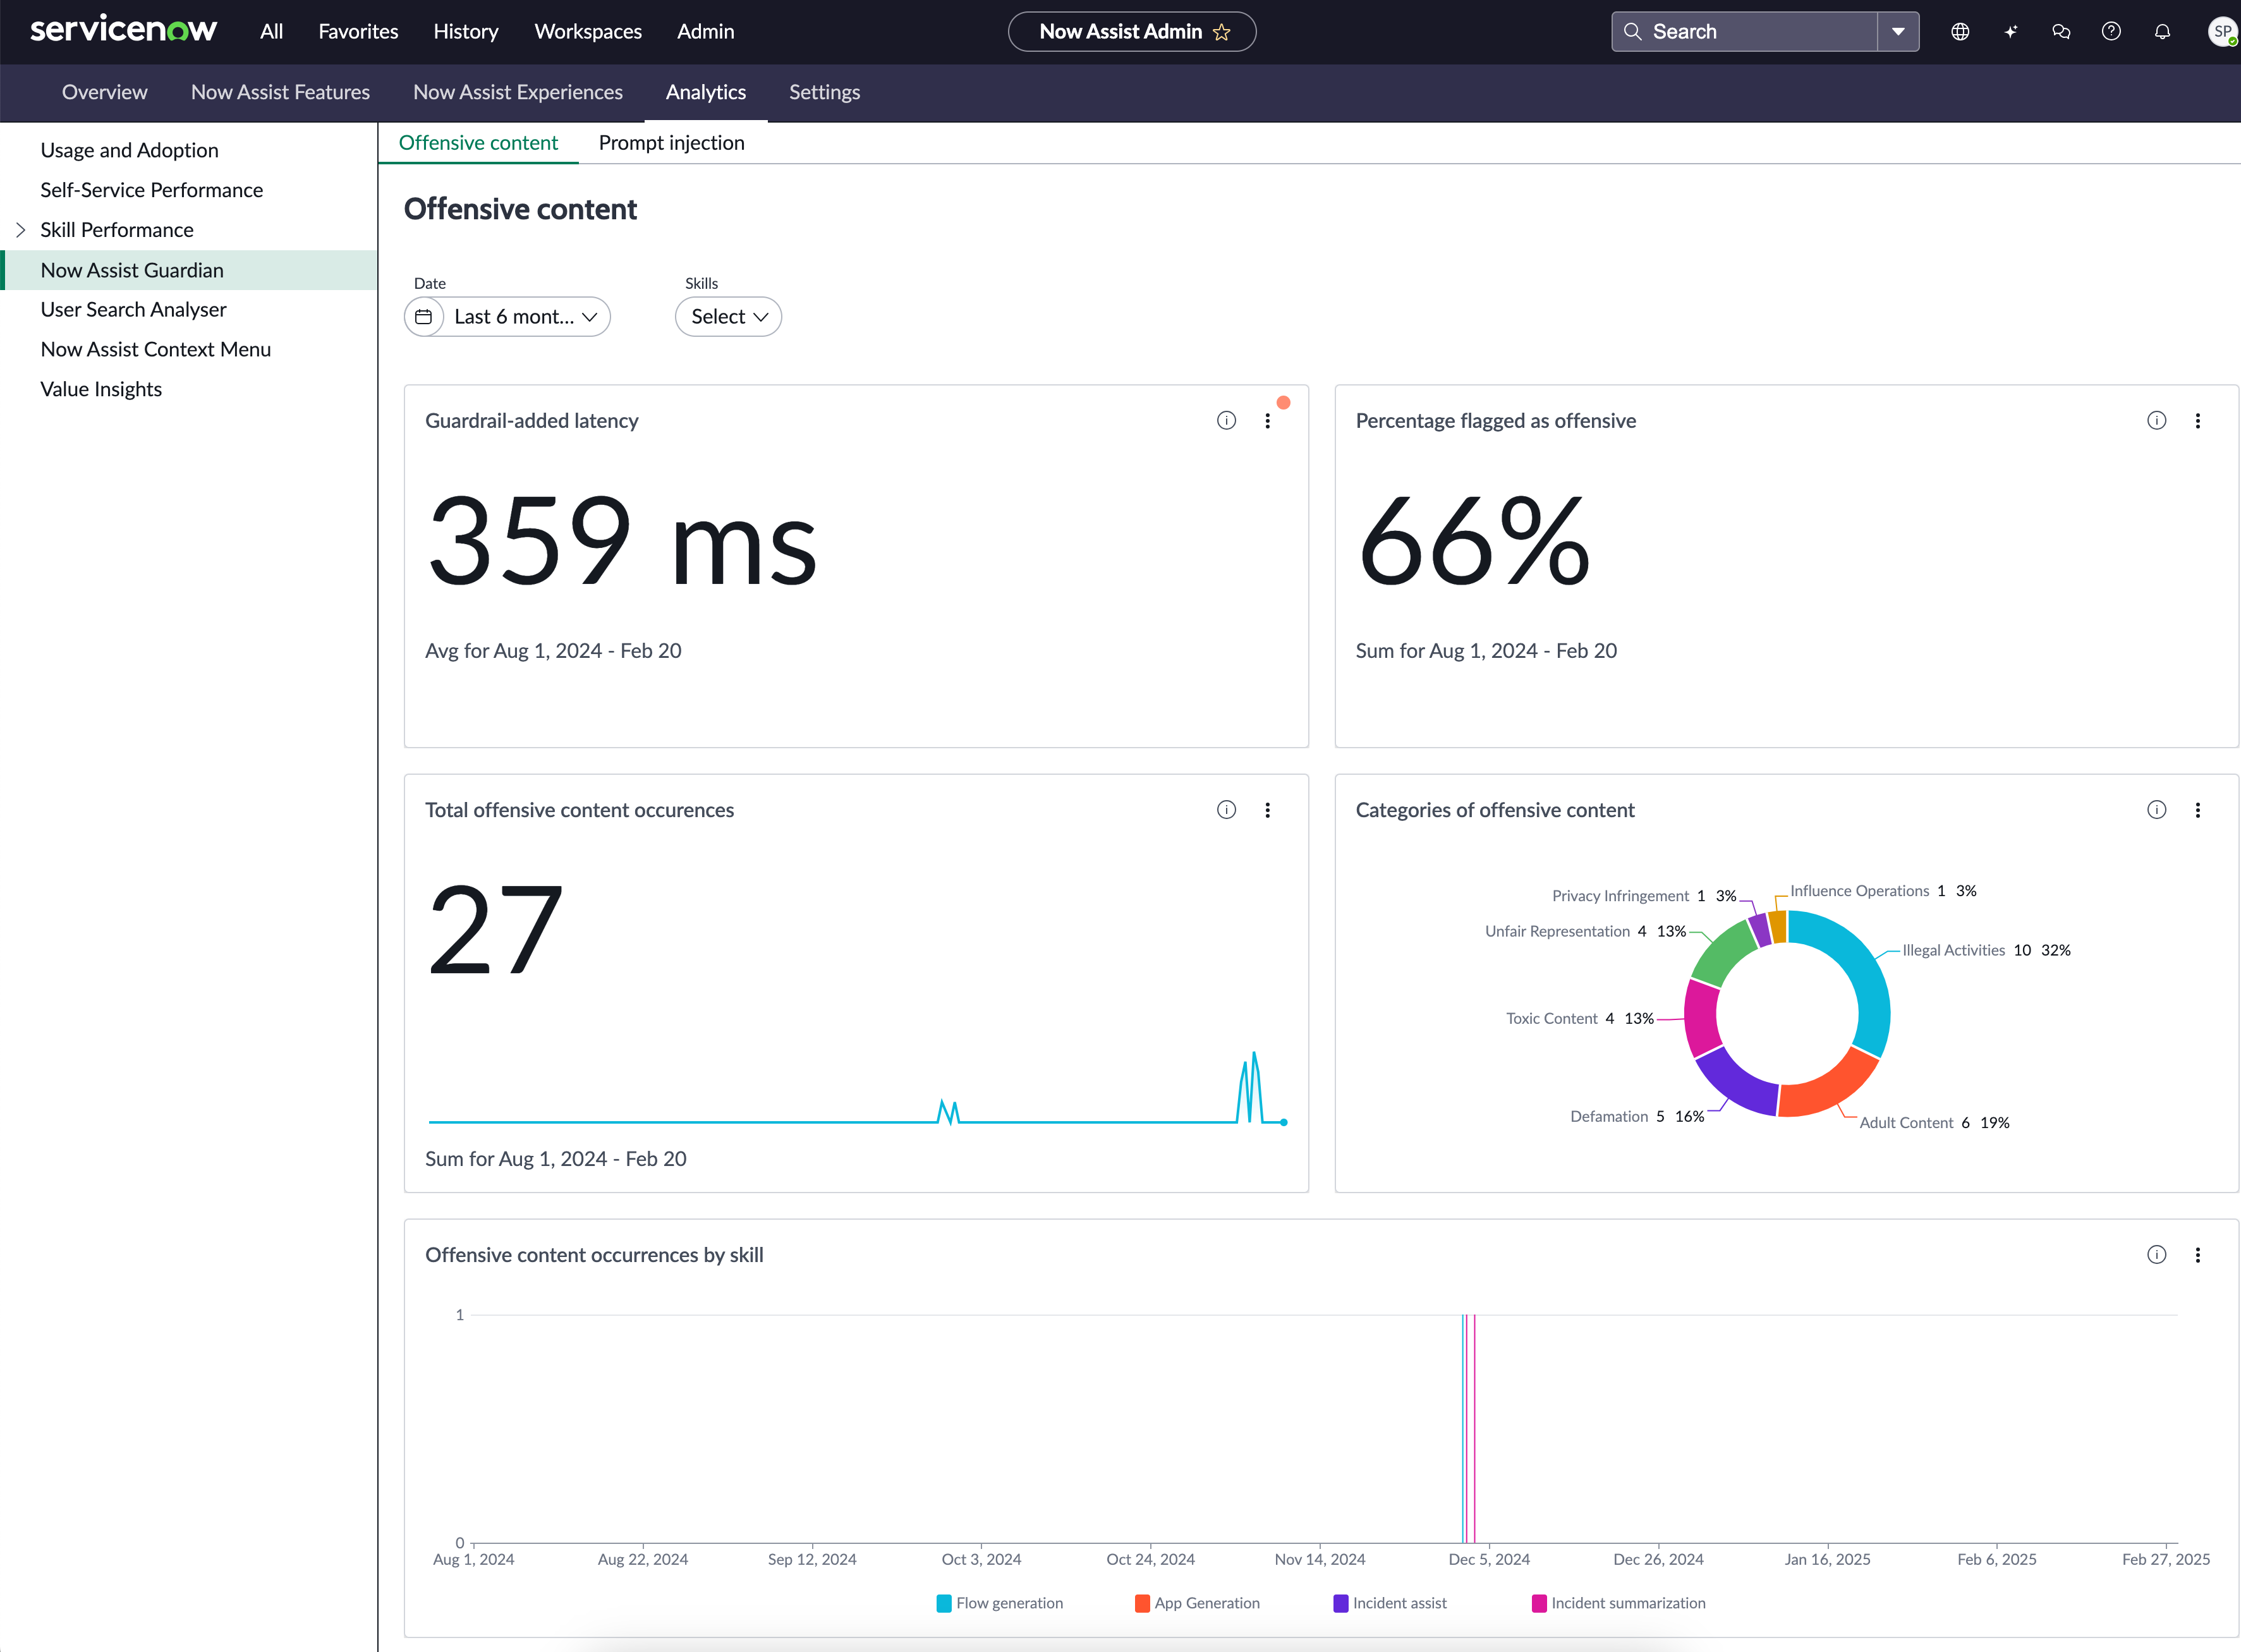The width and height of the screenshot is (2241, 1652).
Task: Click the orange notification dot on latency card
Action: 1283,403
